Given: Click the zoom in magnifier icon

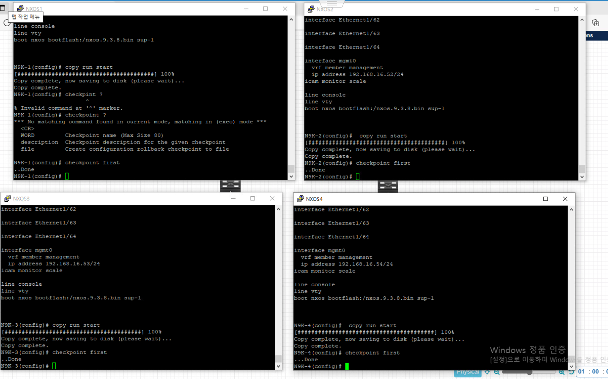Looking at the screenshot, I should point(561,372).
